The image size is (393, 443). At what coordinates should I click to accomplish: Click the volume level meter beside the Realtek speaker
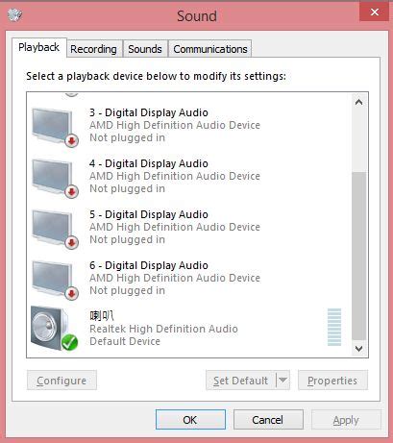[x=334, y=327]
